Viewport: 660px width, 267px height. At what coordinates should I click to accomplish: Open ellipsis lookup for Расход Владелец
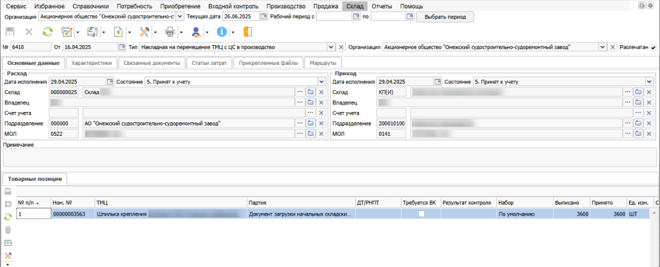point(300,102)
